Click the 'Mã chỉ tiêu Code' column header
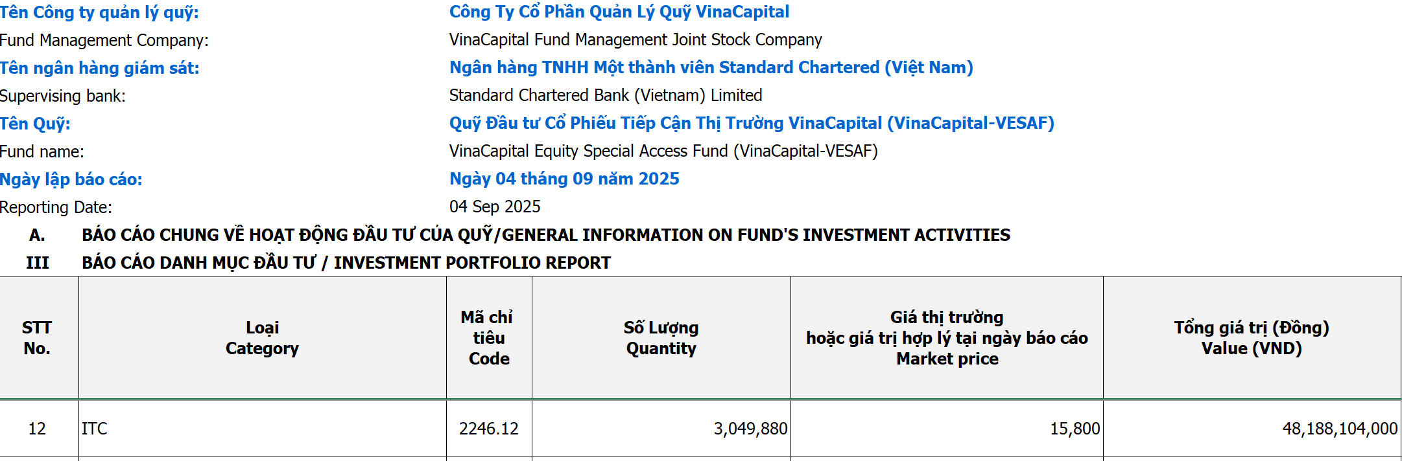Image resolution: width=1402 pixels, height=461 pixels. pyautogui.click(x=489, y=338)
